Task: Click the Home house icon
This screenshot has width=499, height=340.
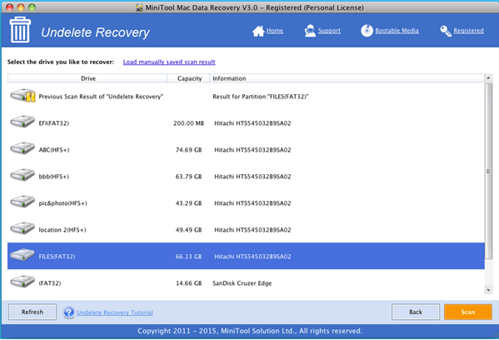Action: click(258, 31)
